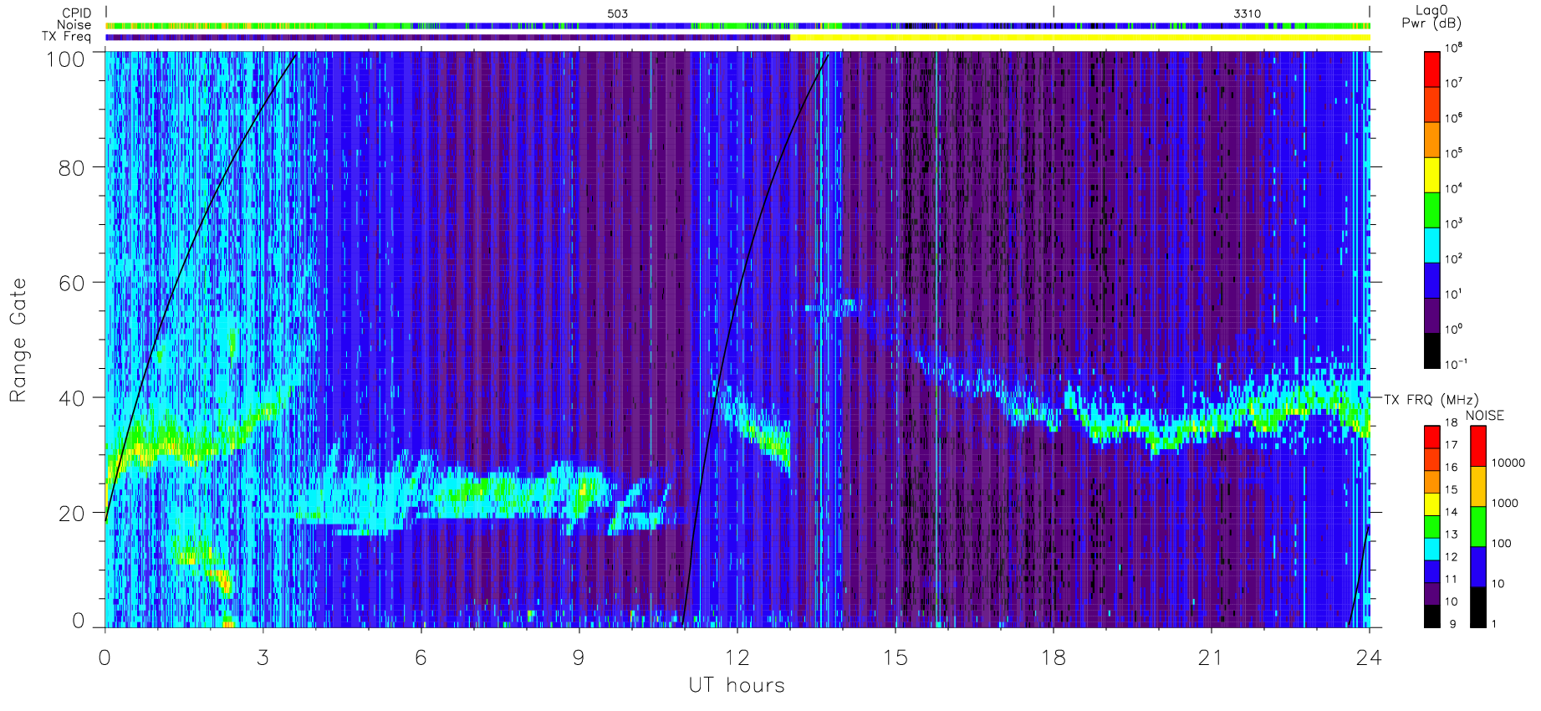Click y-axis tick label 60
The image size is (1541, 711).
[71, 283]
